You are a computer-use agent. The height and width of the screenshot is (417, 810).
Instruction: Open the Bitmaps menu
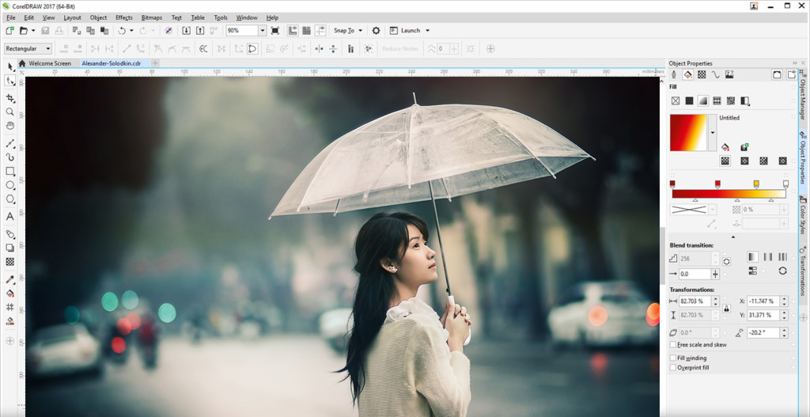pos(152,17)
